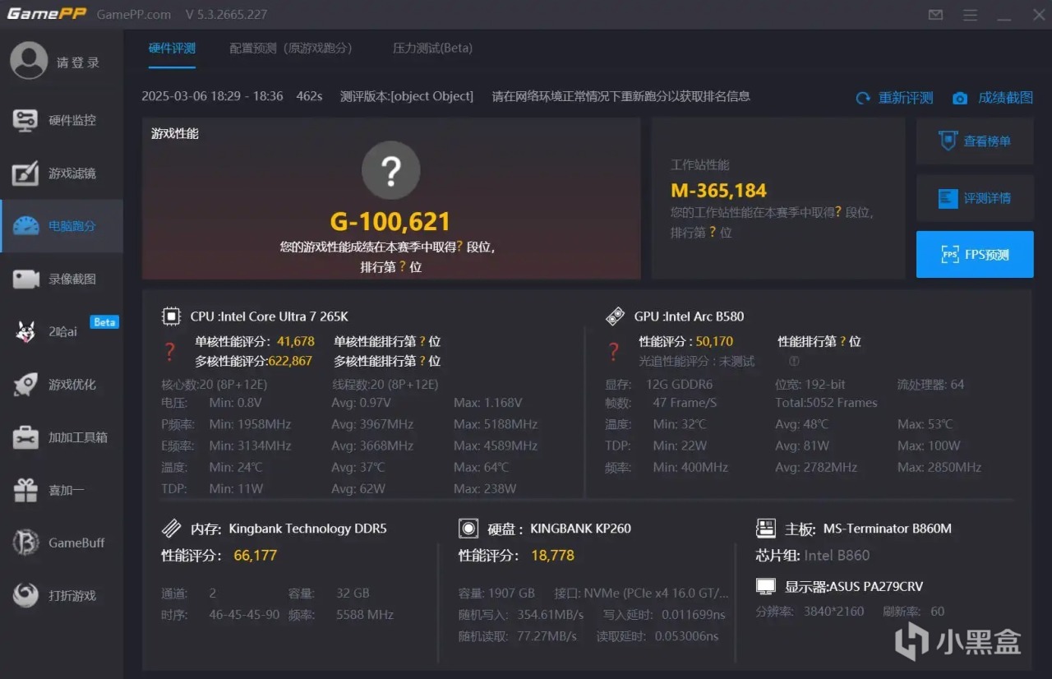The width and height of the screenshot is (1052, 679).
Task: Click the motherboard name MS-Terminator B860M
Action: pos(888,529)
